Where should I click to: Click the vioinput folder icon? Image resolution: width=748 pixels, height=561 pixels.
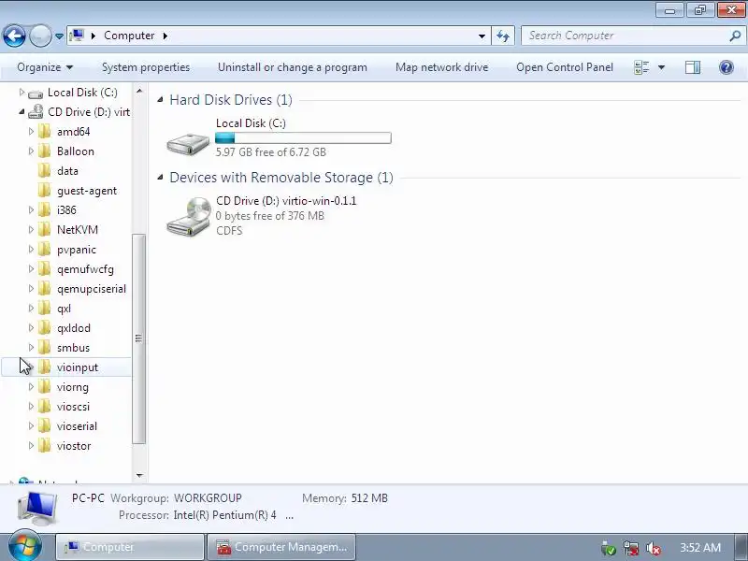coord(44,367)
